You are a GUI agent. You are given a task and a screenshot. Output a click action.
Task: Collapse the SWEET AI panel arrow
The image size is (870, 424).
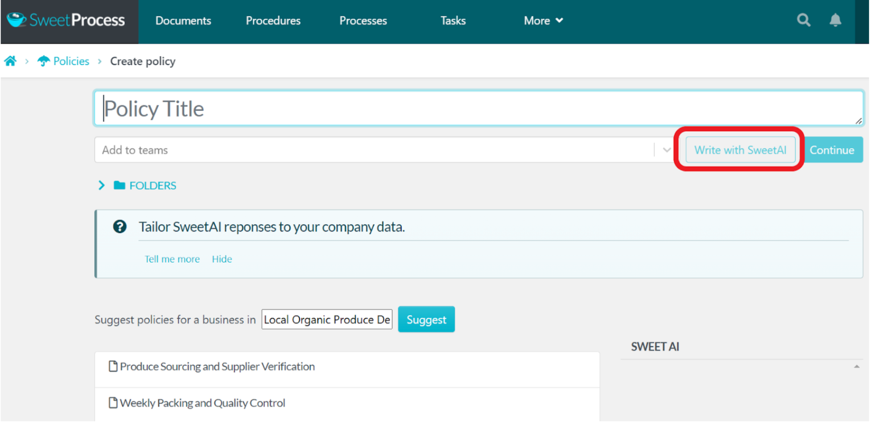click(x=856, y=366)
